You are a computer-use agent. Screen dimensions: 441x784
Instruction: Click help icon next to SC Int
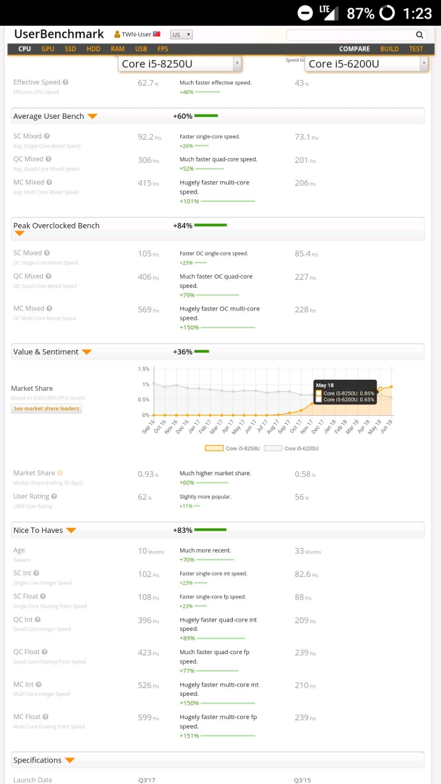click(x=36, y=573)
